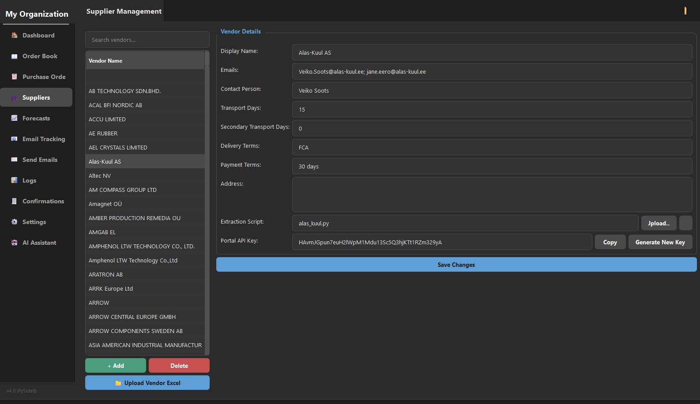Click the Delivery Terms field
Image resolution: width=700 pixels, height=404 pixels.
(x=492, y=147)
